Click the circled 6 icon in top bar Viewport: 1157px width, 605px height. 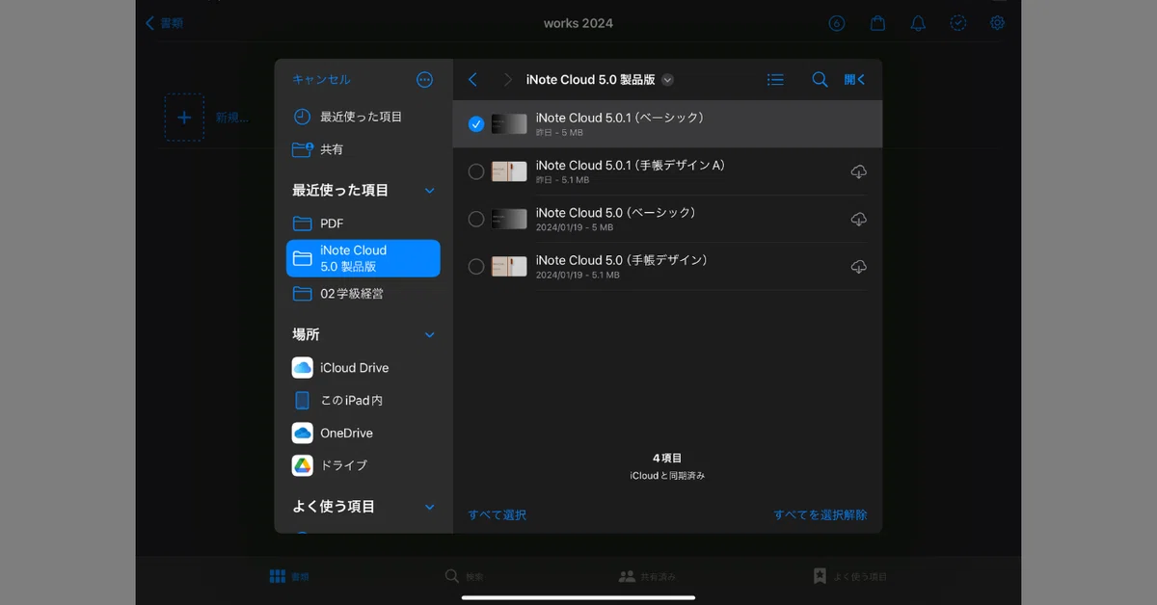pos(837,23)
